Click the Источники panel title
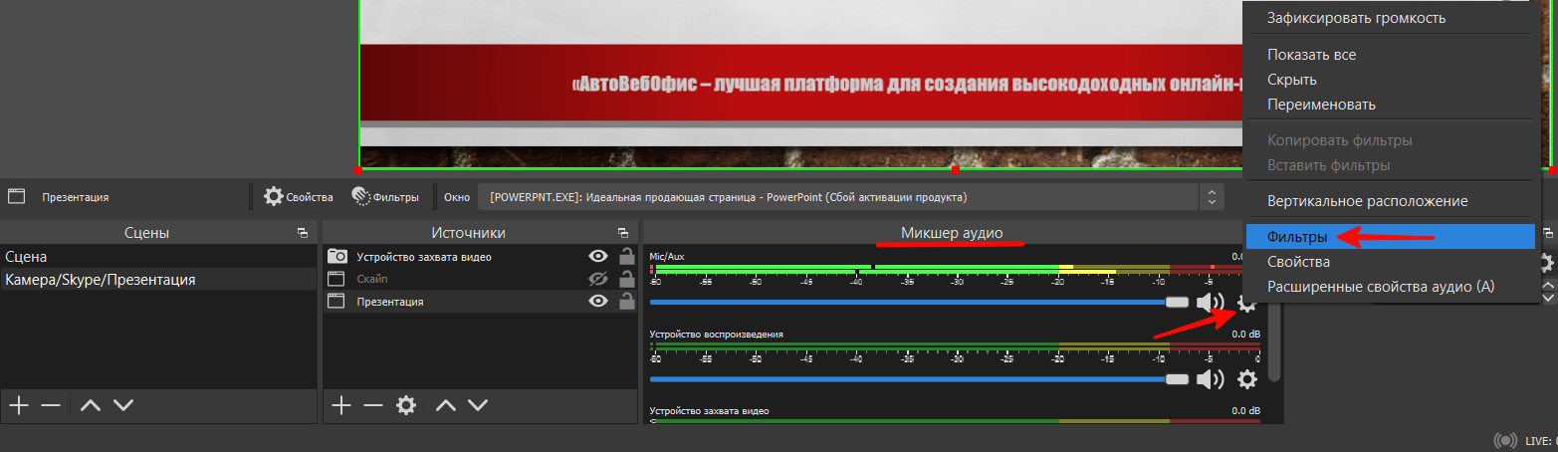This screenshot has width=1558, height=452. (469, 233)
